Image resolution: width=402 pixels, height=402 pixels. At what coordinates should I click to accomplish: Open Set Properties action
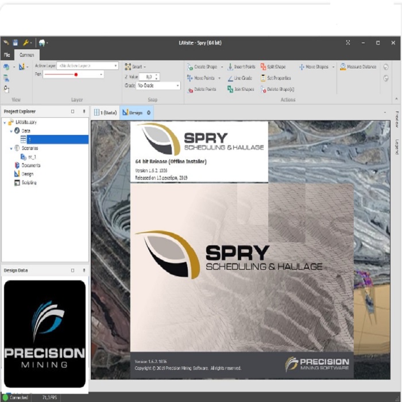point(276,78)
